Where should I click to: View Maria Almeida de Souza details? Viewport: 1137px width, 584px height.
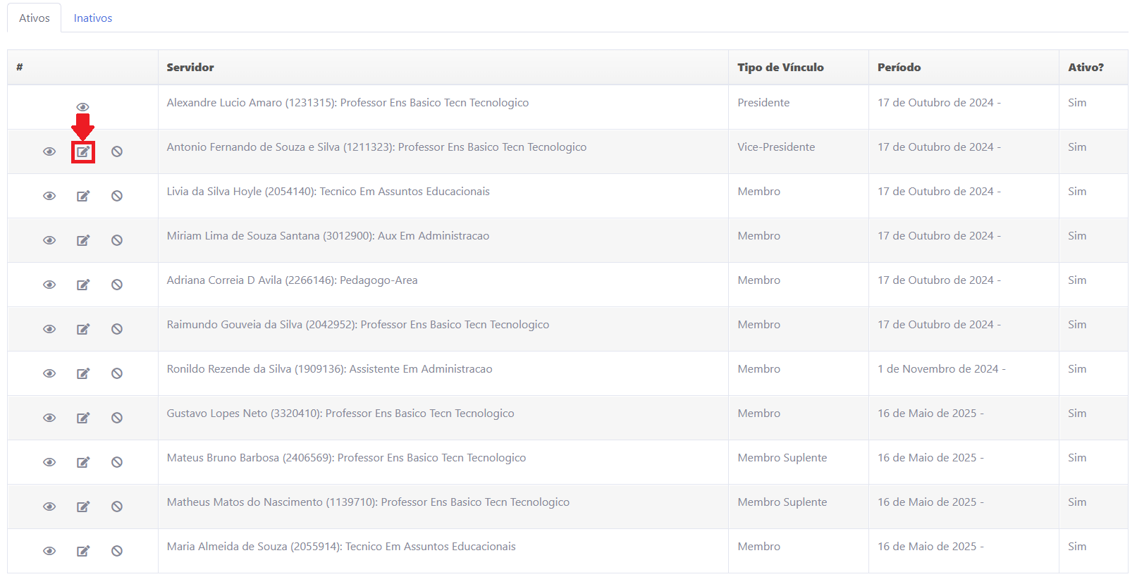tap(49, 551)
